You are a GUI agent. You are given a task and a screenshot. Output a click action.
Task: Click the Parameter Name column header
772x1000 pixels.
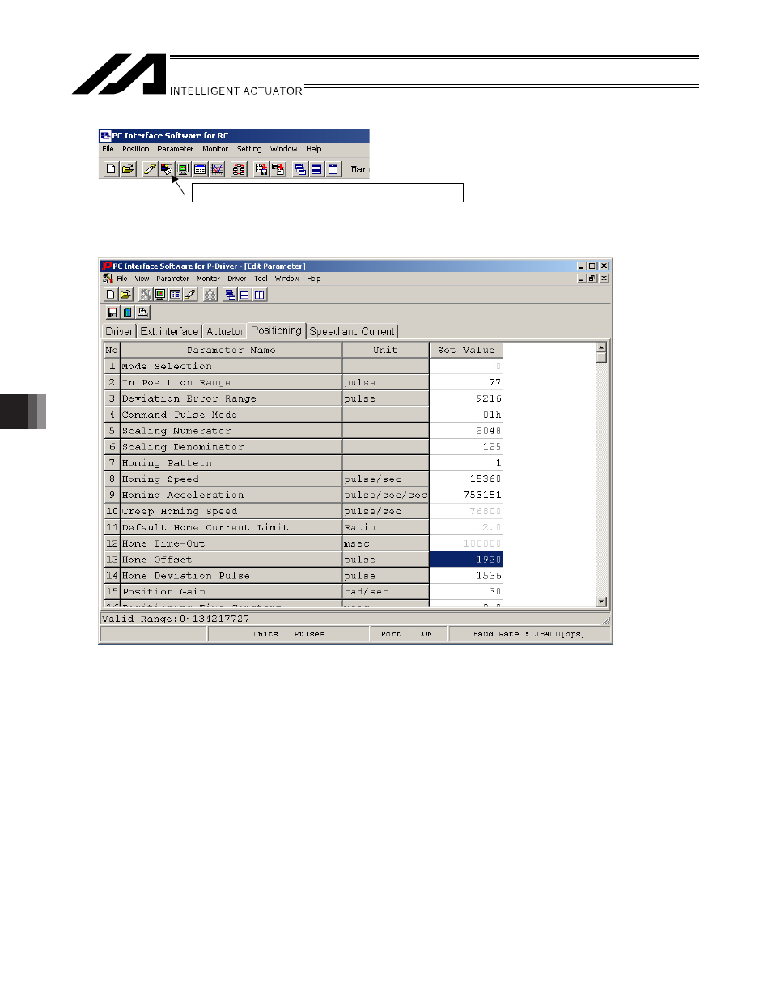tap(231, 351)
